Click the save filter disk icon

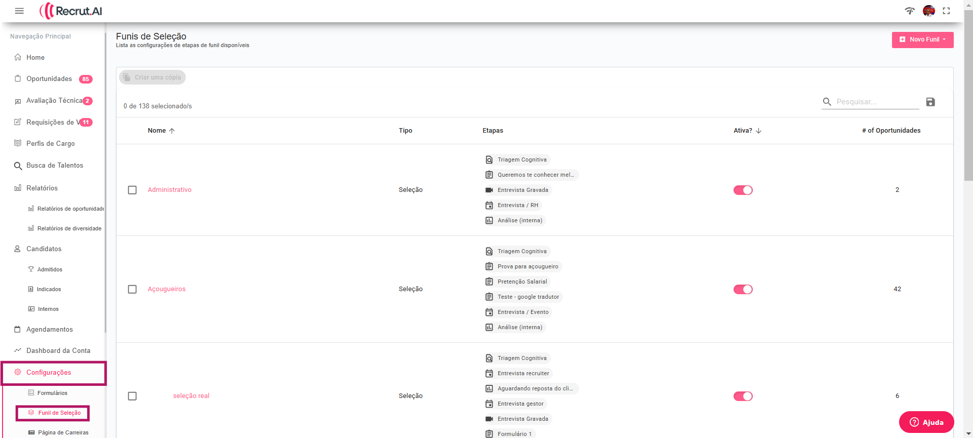point(930,102)
